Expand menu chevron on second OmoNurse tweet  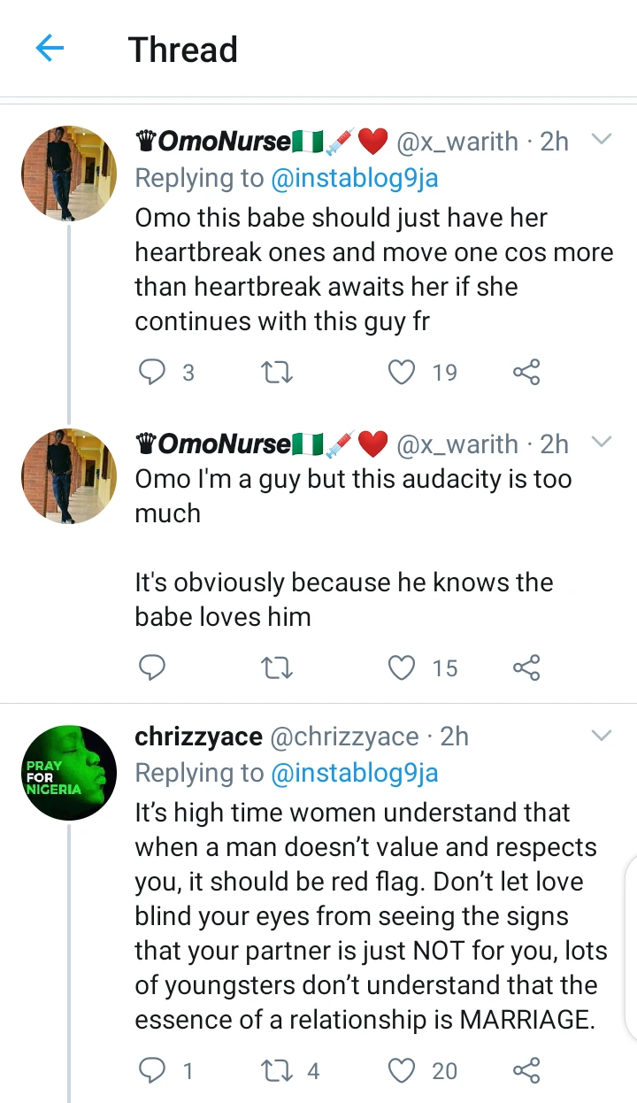pos(602,442)
